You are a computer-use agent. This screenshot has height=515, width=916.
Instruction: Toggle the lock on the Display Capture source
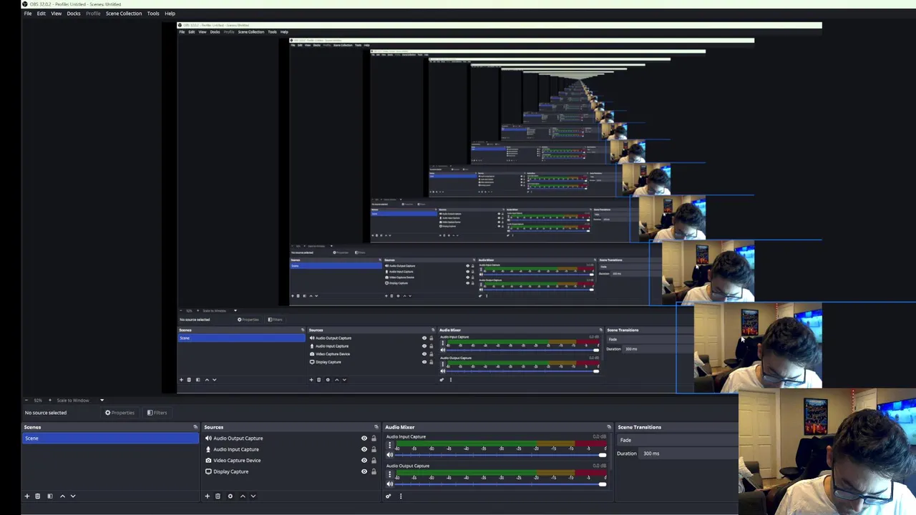pyautogui.click(x=373, y=471)
